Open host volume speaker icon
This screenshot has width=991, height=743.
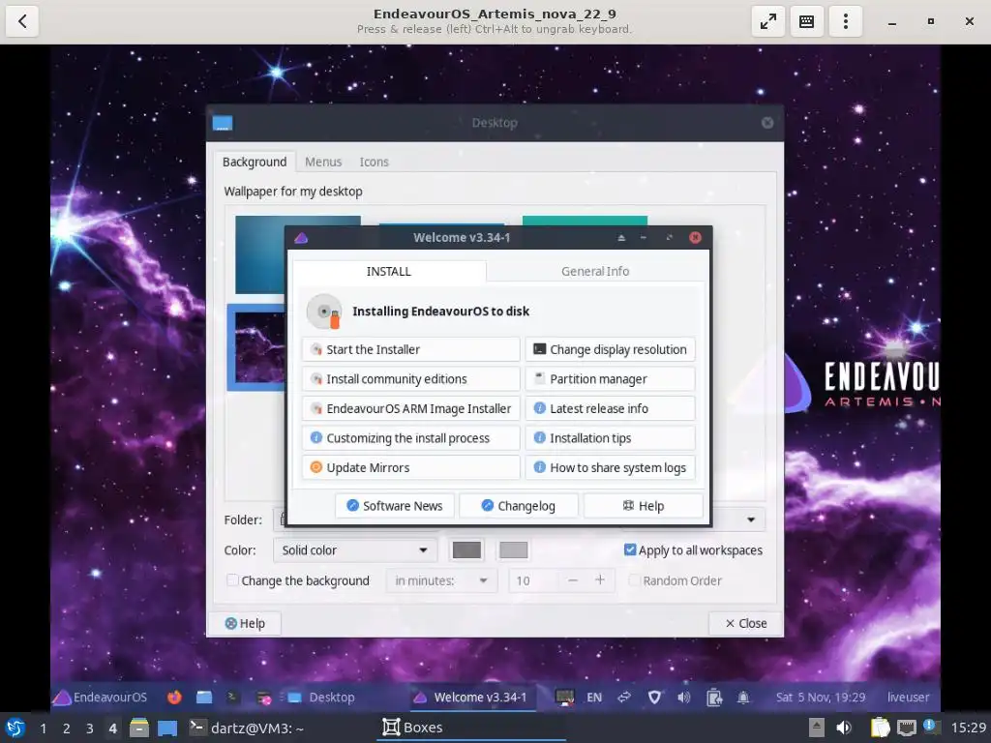pos(844,728)
